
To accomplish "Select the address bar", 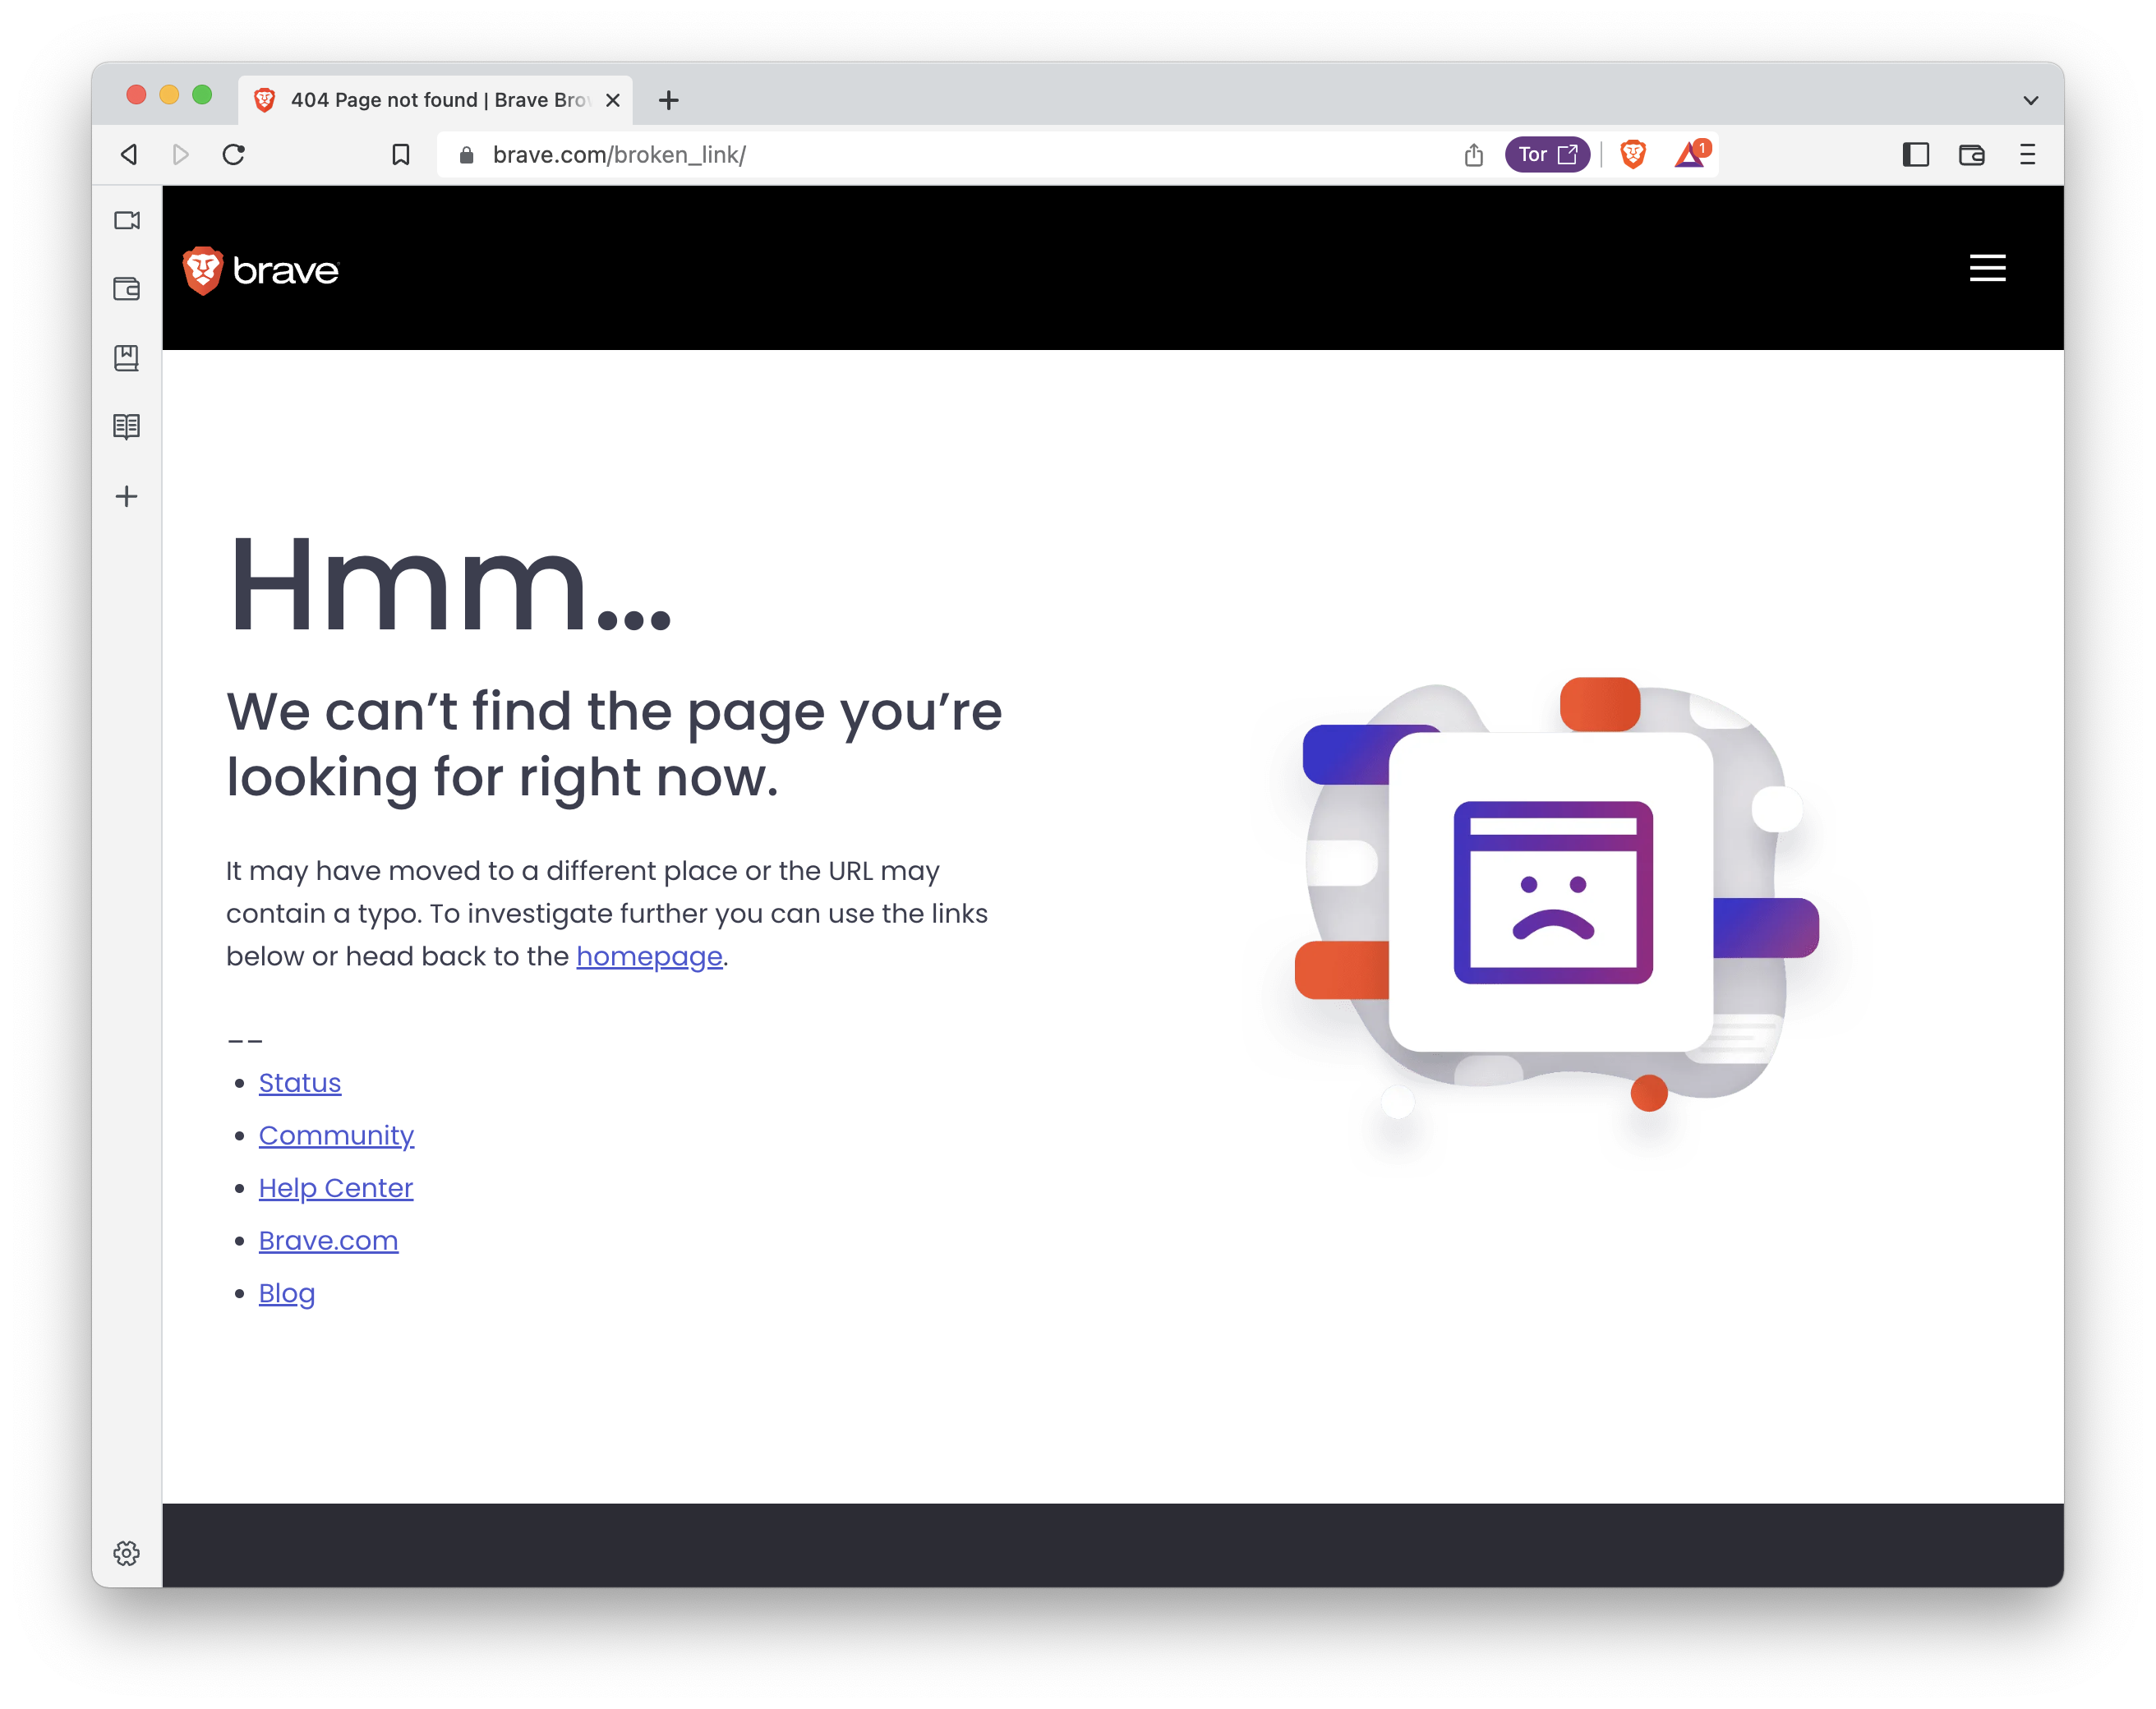I will coord(900,154).
